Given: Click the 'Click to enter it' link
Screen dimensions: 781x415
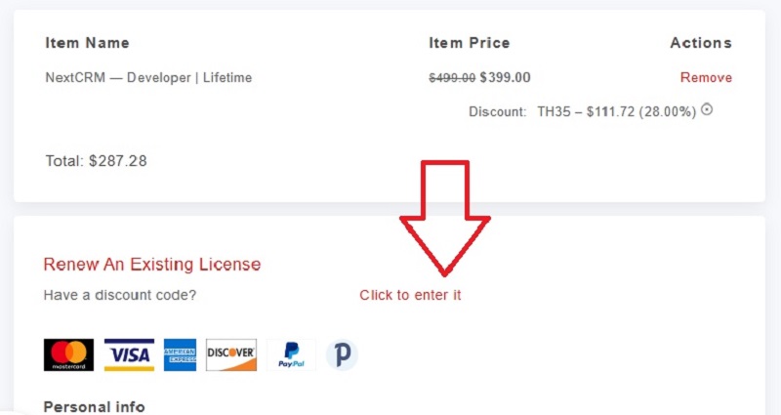Looking at the screenshot, I should 410,295.
